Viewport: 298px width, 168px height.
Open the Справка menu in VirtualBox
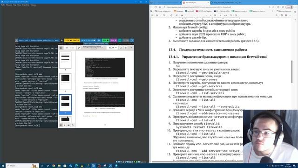point(34,5)
